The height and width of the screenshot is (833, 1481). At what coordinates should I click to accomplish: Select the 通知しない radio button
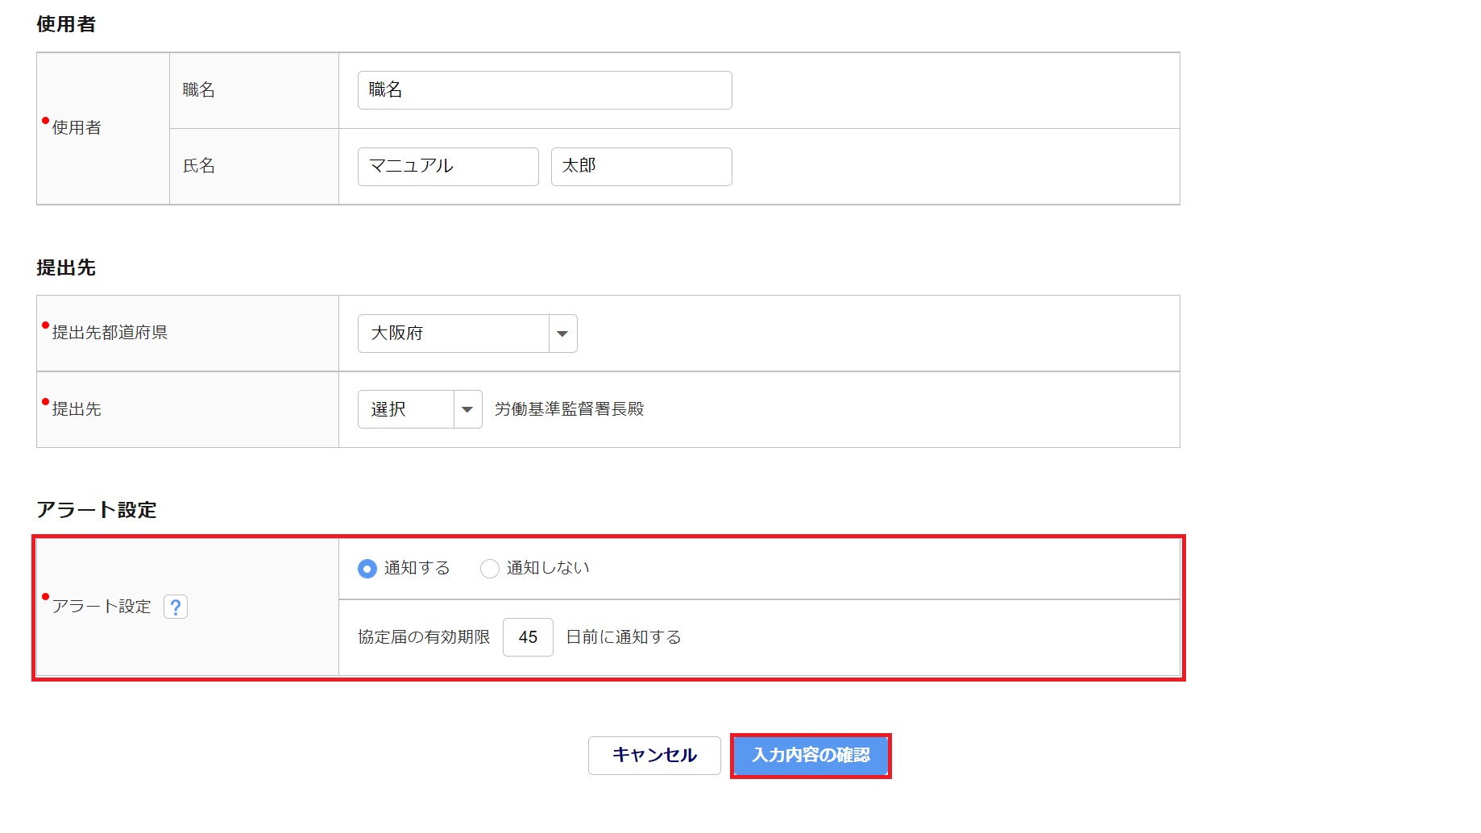(x=490, y=569)
